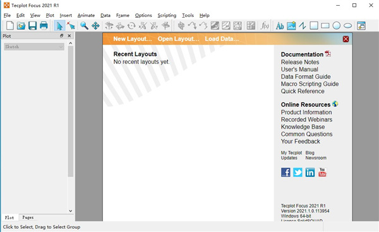Click the New Layout page icon in toolbar
The image size is (379, 232).
(10, 25)
